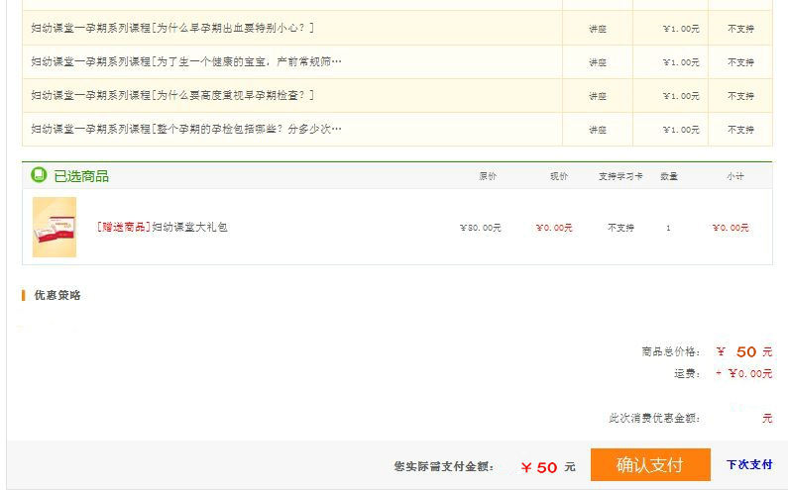Select course 为什么早孕期出血要特别小心

172,28
